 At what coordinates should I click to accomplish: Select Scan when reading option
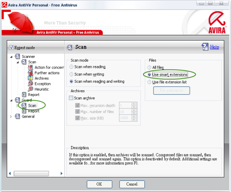pyautogui.click(x=71, y=67)
